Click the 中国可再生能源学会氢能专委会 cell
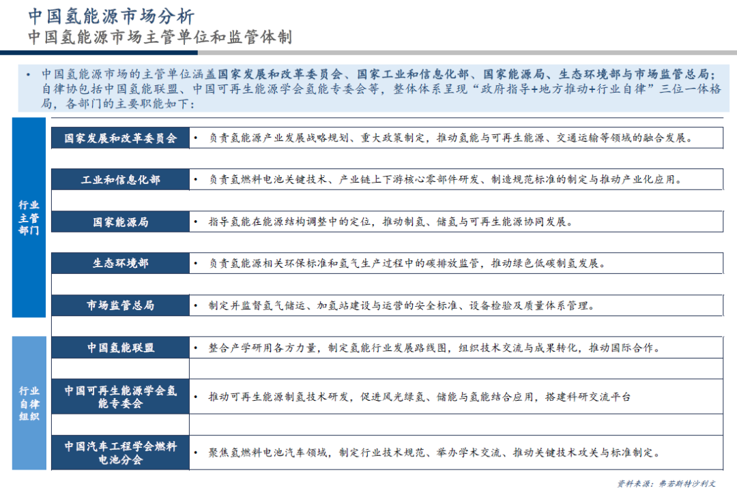 [120, 397]
